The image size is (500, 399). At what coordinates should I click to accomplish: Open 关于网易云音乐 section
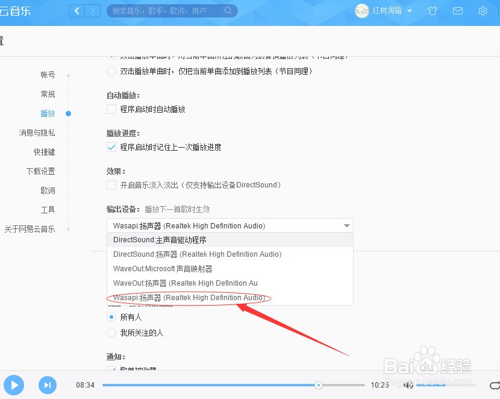point(30,229)
